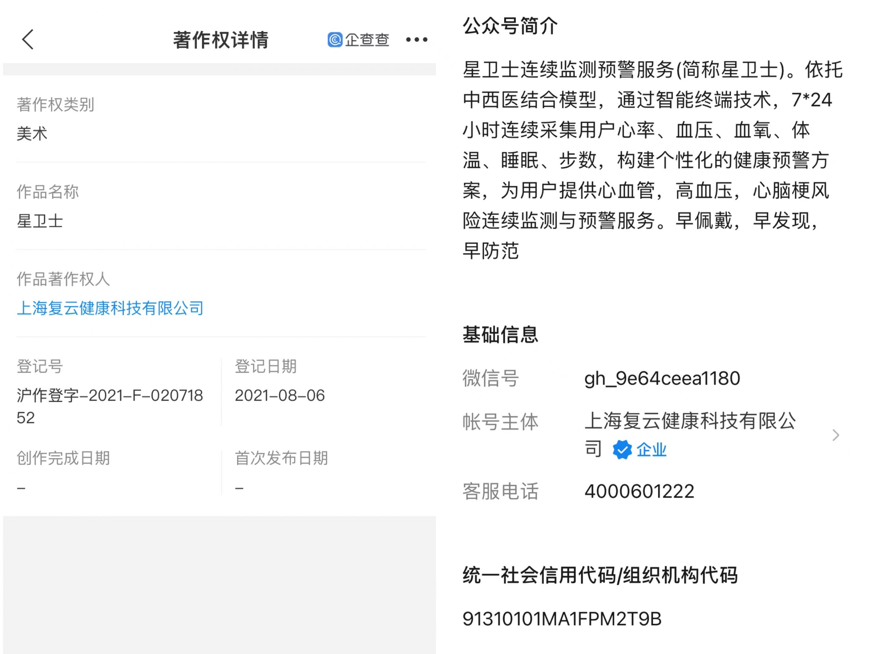The width and height of the screenshot is (872, 654).
Task: Tap the 帐号主体 company name text
Action: click(690, 435)
